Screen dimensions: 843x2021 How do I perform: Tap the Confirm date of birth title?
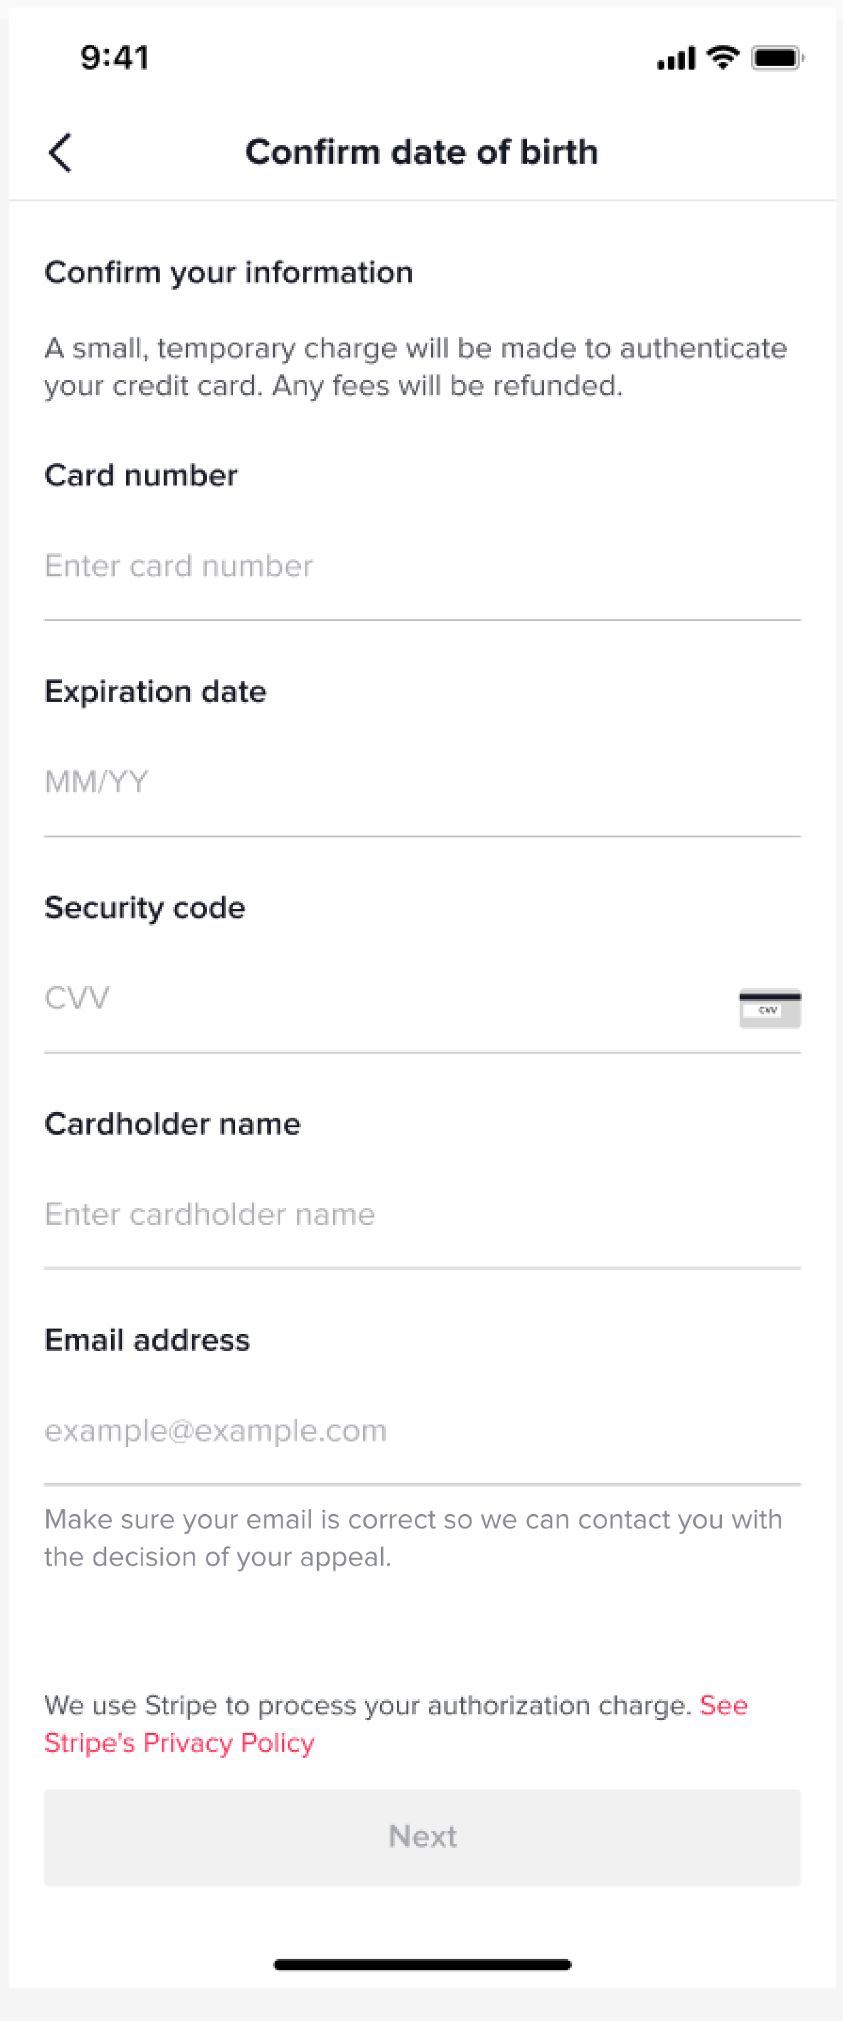421,152
